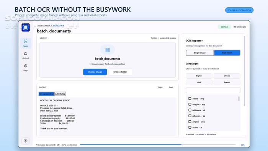Click the OCR SCANNER breadcrumb
This screenshot has width=268, height=151.
pos(43,26)
